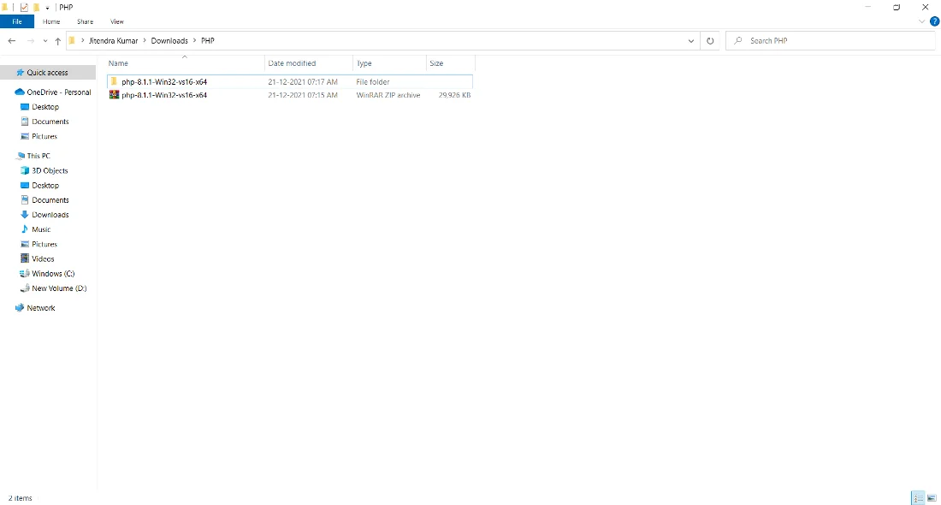
Task: Open Desktop under This PC
Action: pos(45,186)
